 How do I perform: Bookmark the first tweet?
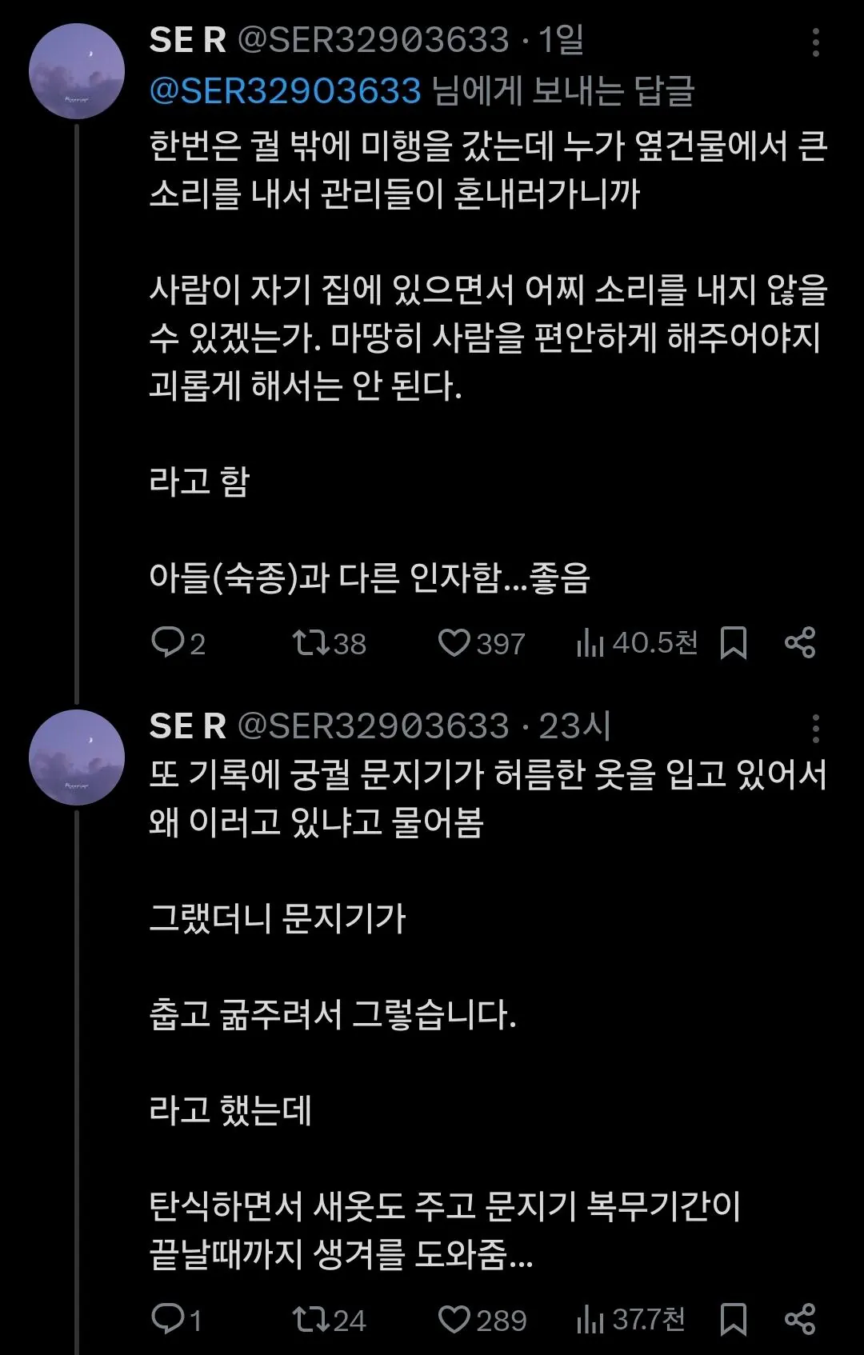pyautogui.click(x=733, y=642)
